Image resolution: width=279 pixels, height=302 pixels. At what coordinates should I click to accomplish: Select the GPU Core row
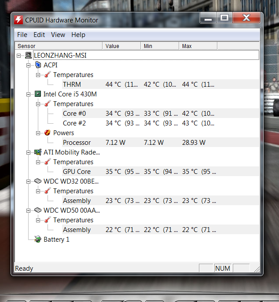click(x=161, y=172)
